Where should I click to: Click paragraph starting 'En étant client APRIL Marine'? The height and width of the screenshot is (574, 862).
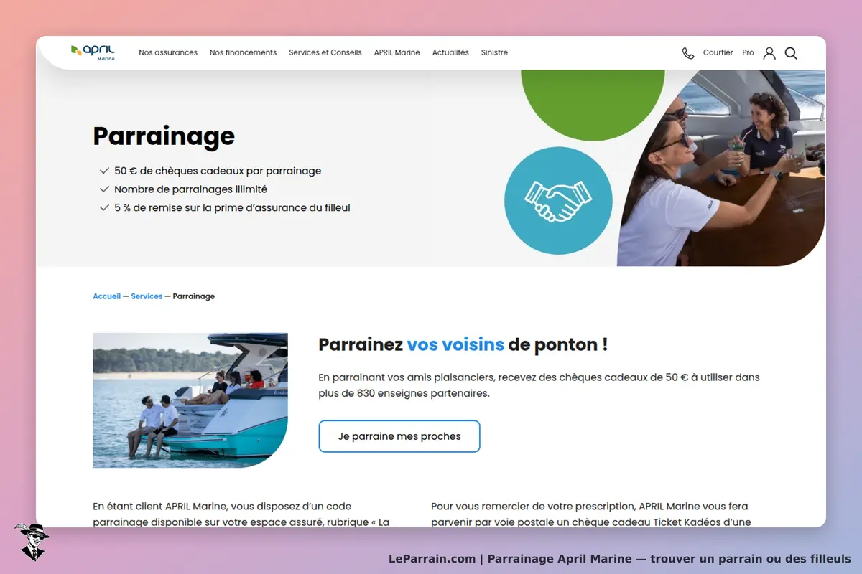pyautogui.click(x=241, y=514)
